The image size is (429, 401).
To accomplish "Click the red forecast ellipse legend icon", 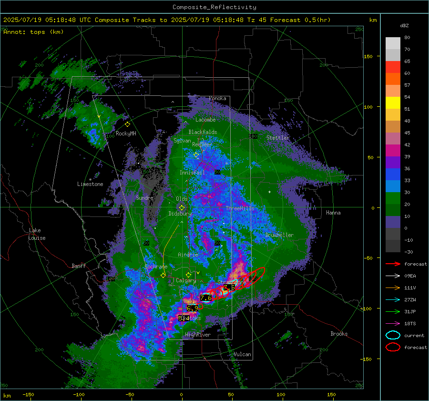I will click(393, 347).
